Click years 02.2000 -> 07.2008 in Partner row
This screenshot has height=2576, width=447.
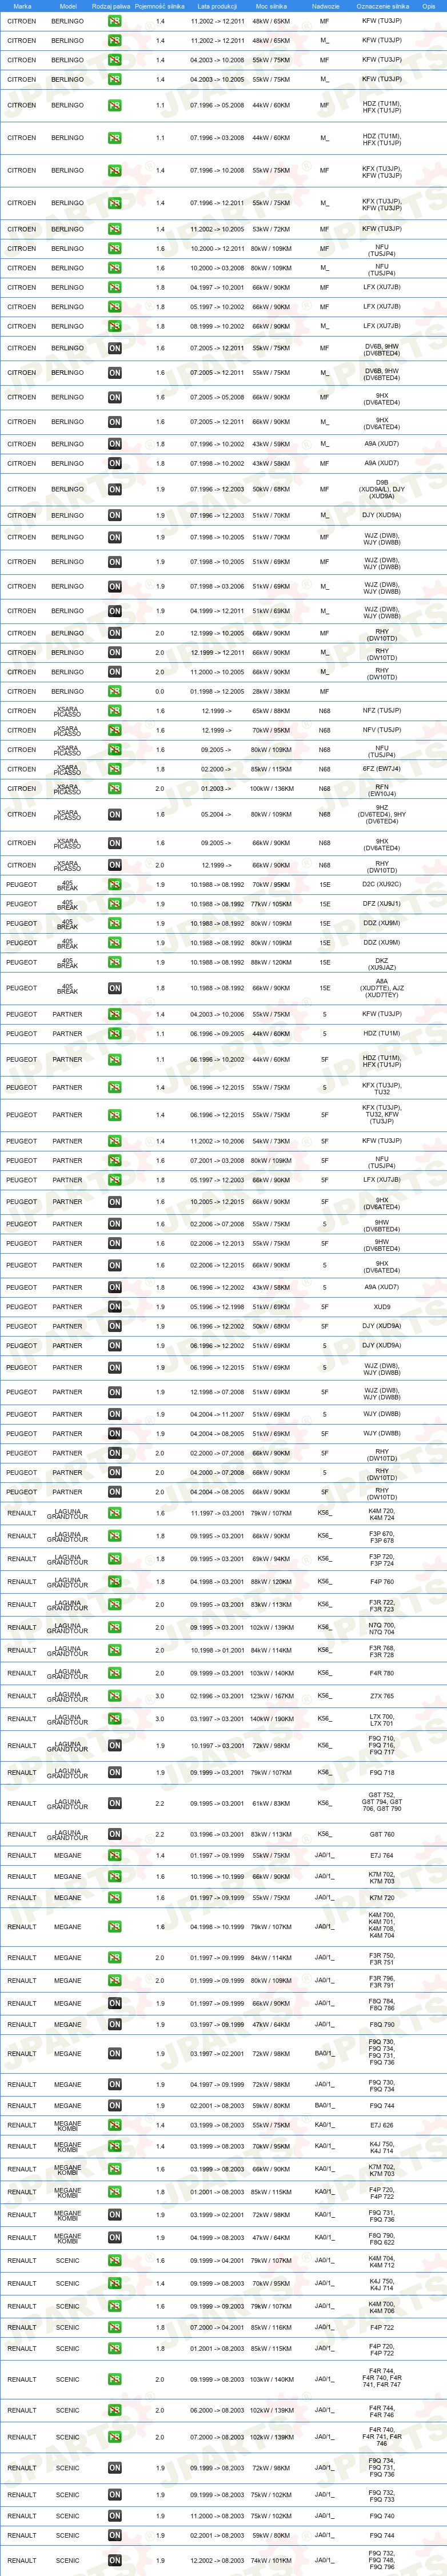(217, 1453)
